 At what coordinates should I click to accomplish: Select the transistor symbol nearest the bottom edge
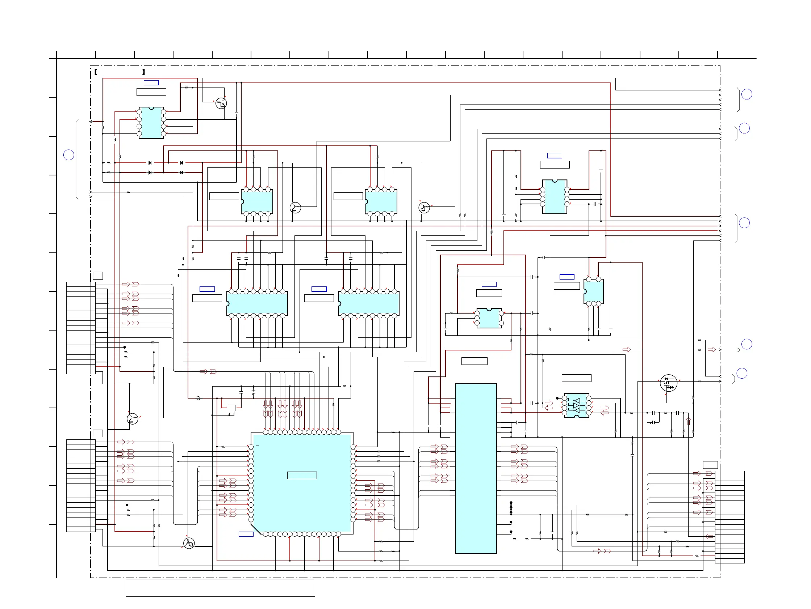189,543
